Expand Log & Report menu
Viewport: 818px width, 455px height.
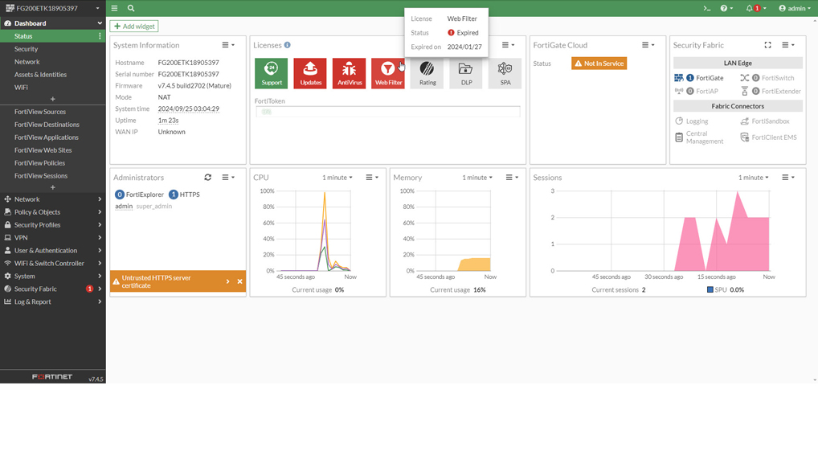point(53,301)
